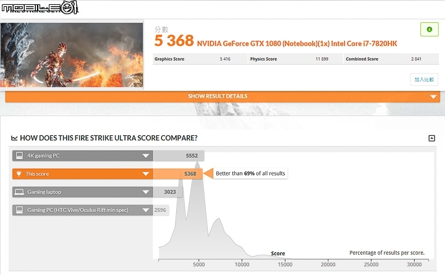Screen dimensions: 445x275
Task: Click the 分數 label above the score
Action: coord(161,29)
